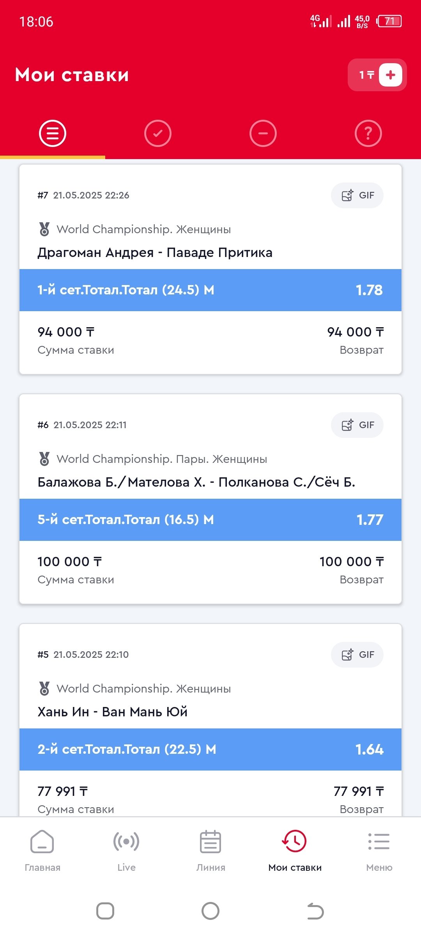Tap GIF button on bet #6
This screenshot has width=421, height=939.
pos(357,425)
